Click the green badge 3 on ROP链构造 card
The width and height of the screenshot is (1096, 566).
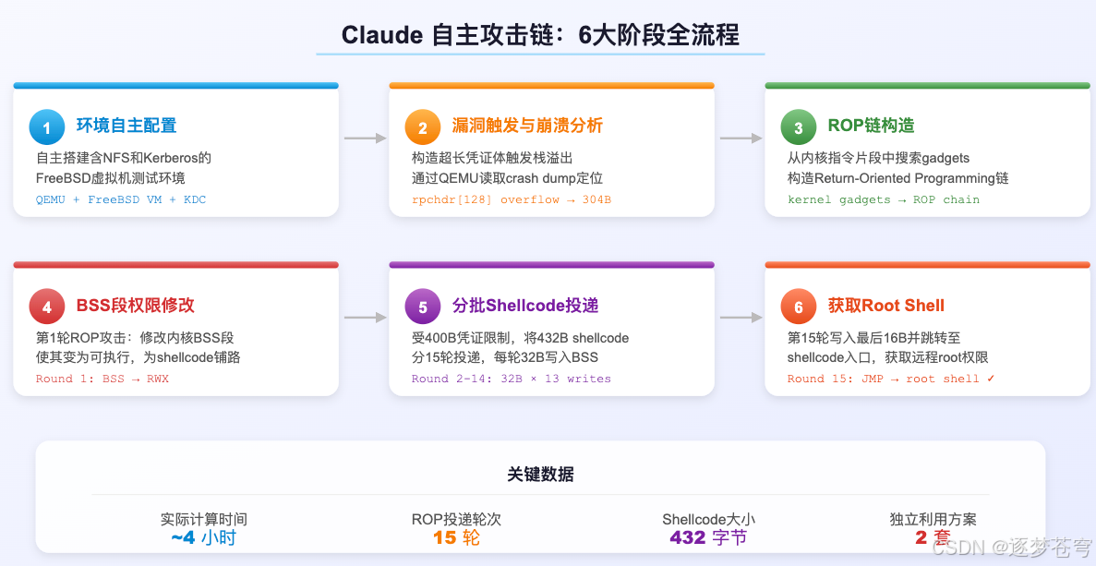tap(799, 126)
